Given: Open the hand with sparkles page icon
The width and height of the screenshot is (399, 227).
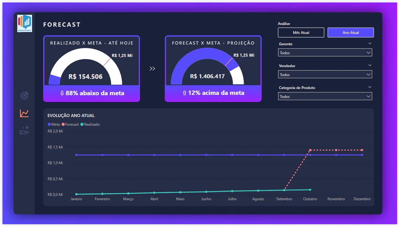Looking at the screenshot, I should pyautogui.click(x=24, y=130).
